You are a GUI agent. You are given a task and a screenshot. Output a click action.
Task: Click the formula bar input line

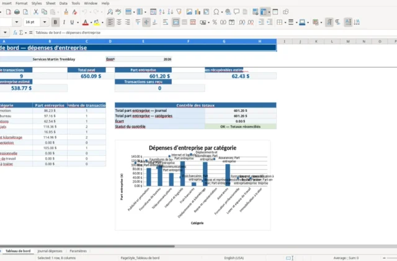pyautogui.click(x=215, y=33)
